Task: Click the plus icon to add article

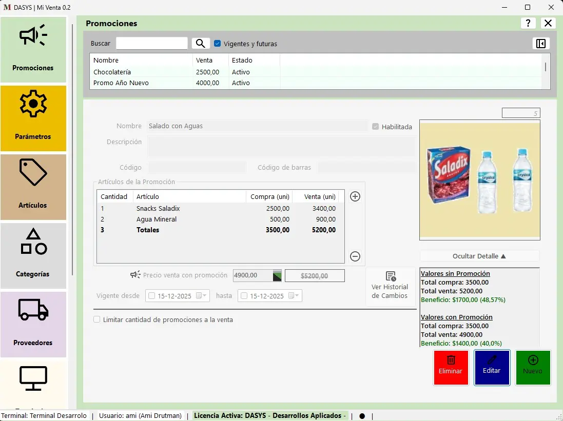Action: coord(355,196)
